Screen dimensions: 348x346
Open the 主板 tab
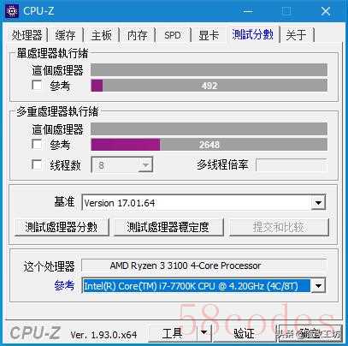click(x=102, y=35)
